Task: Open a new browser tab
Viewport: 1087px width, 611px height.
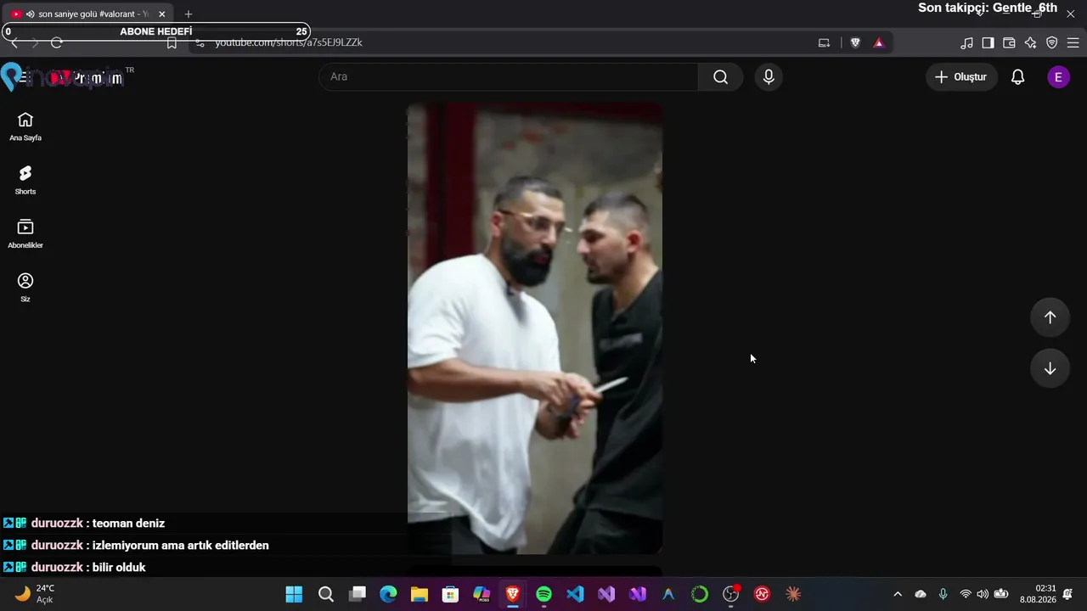Action: [189, 14]
